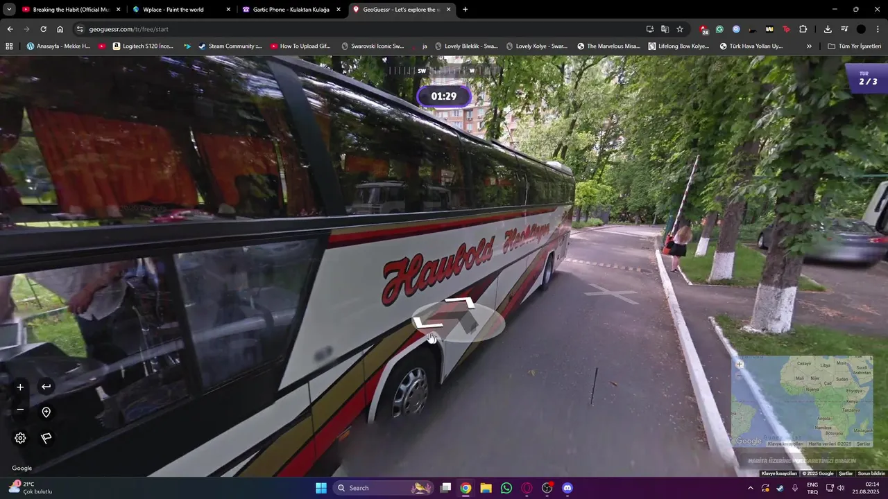888x499 pixels.
Task: Open Chrome profile avatar
Action: (x=861, y=29)
